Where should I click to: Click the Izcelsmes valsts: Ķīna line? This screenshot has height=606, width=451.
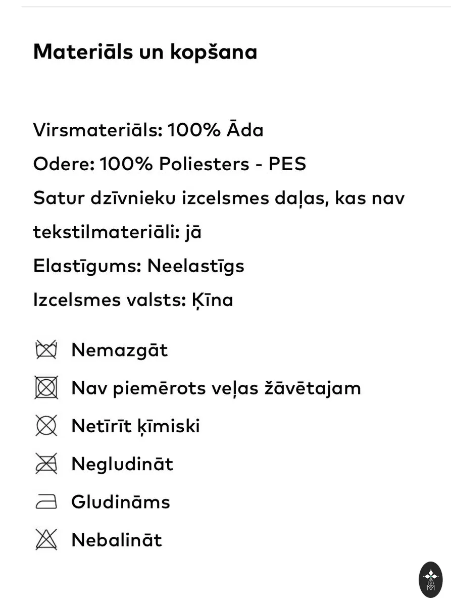tap(133, 300)
